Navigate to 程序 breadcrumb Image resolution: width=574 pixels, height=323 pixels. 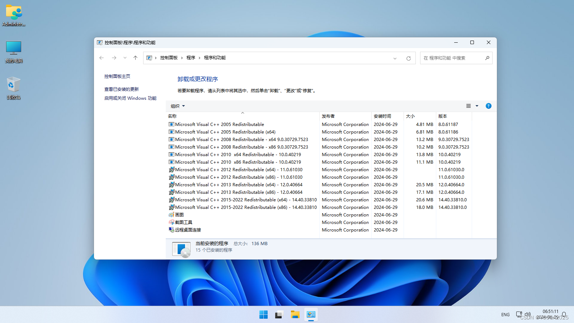point(191,58)
